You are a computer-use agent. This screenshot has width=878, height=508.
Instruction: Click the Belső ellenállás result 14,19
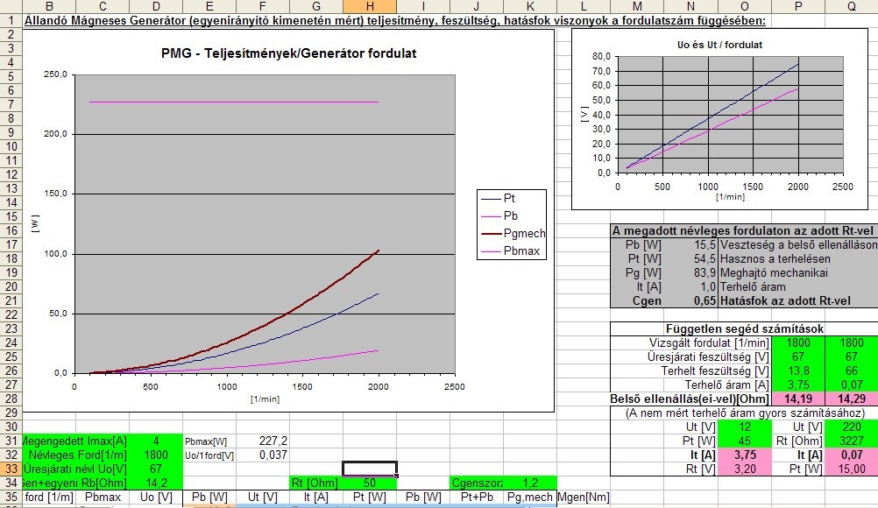tap(798, 399)
